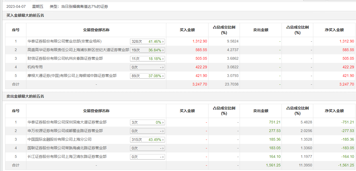Select buy amount 422.29 in 买入金额 column
356x171 pixels.
tap(202, 67)
